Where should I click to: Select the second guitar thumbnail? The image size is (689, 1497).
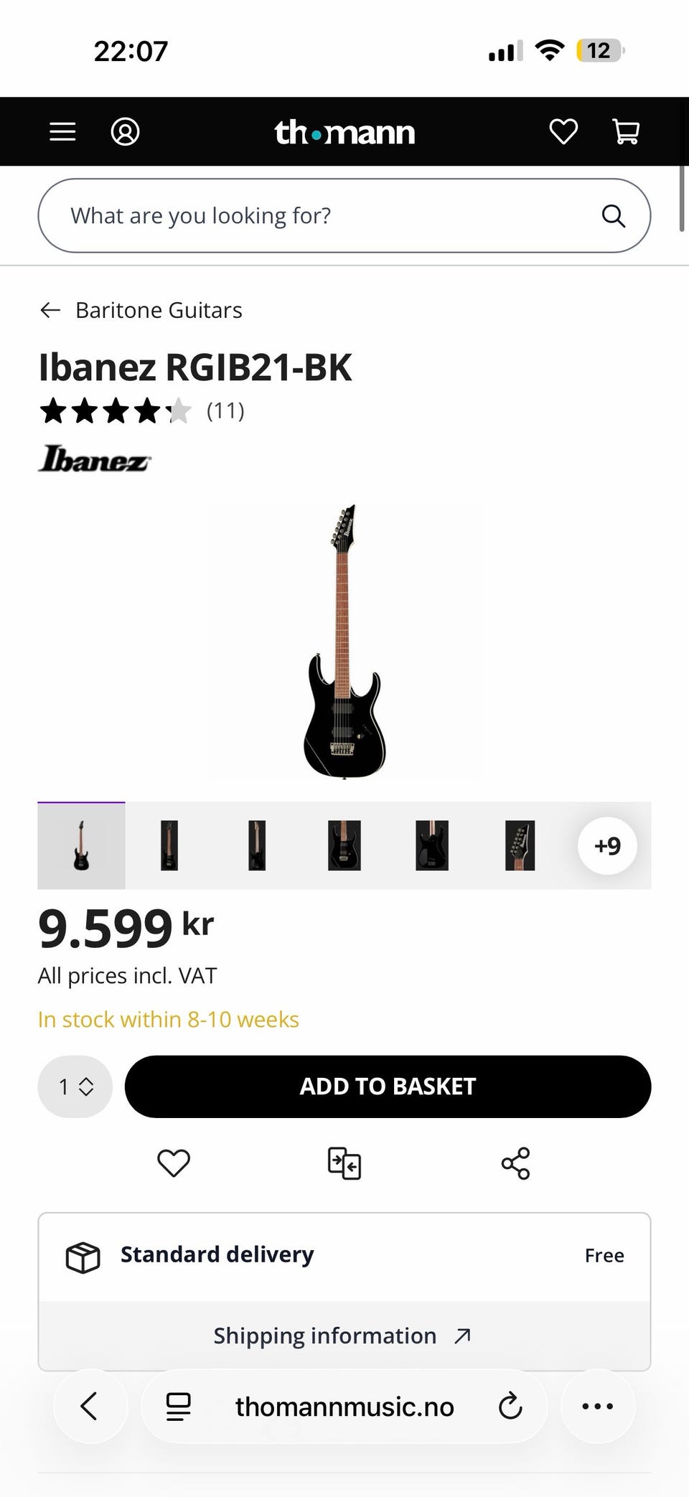tap(169, 845)
